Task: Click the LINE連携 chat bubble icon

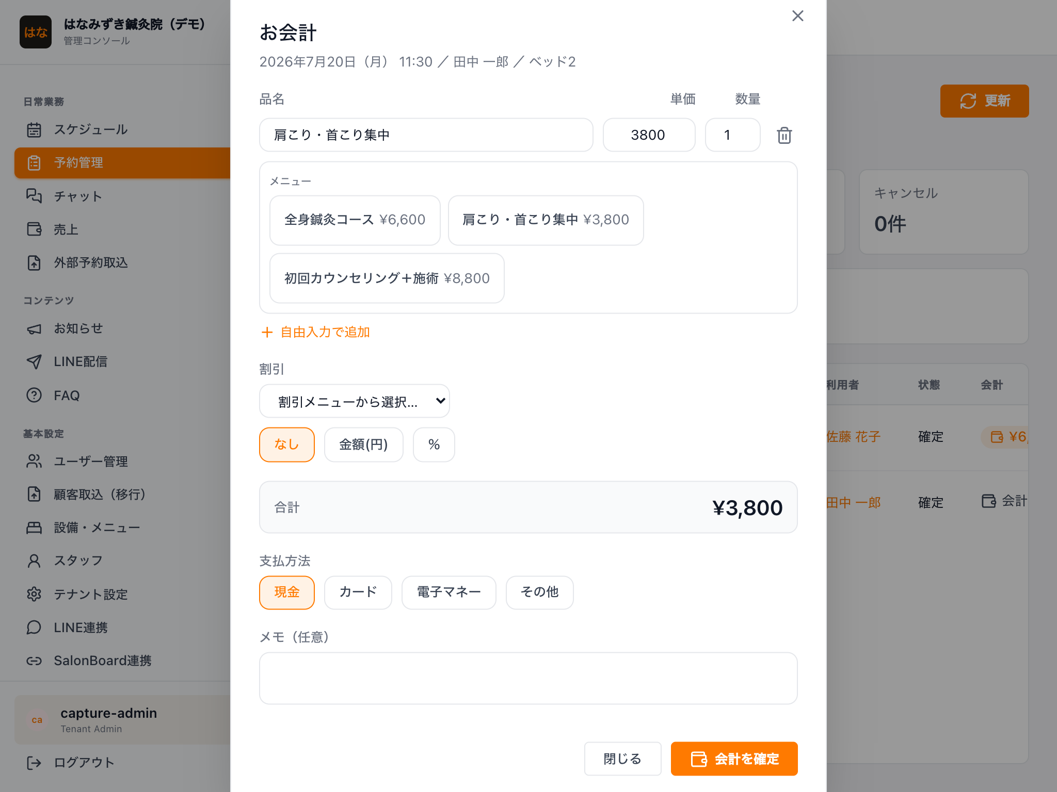Action: (x=34, y=627)
